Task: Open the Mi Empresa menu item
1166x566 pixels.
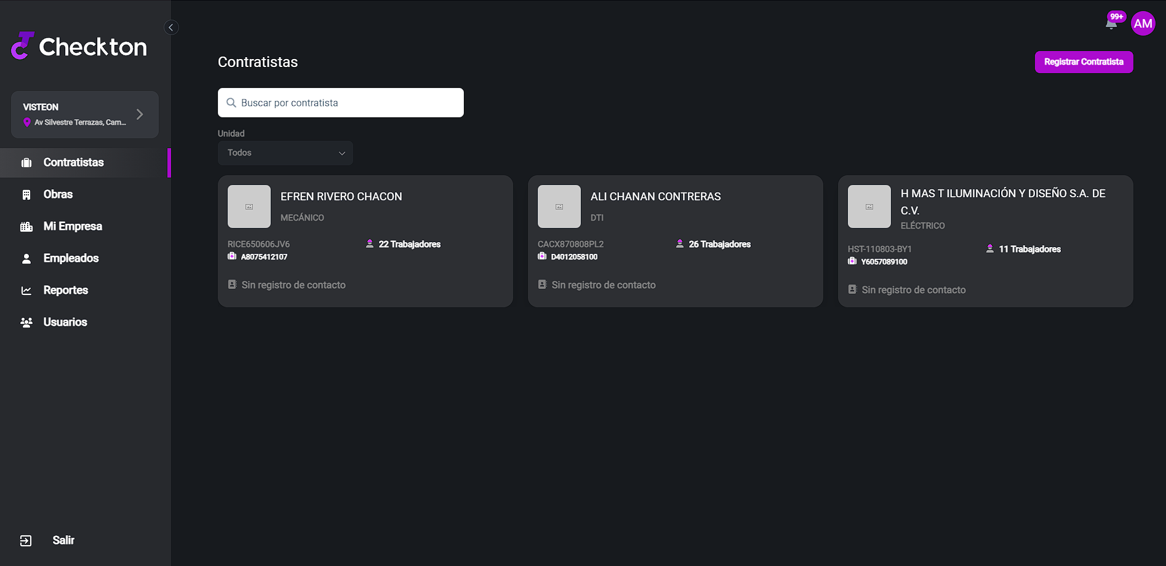Action: [x=85, y=227]
